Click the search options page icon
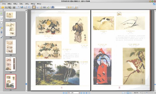 [75, 7]
